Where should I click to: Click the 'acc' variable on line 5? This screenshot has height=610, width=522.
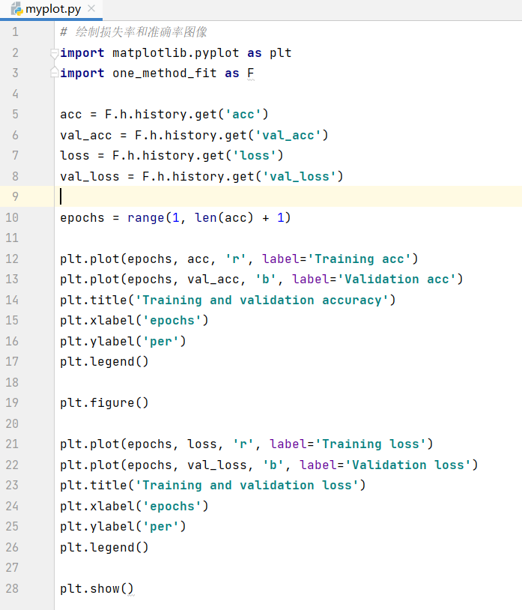pyautogui.click(x=71, y=115)
